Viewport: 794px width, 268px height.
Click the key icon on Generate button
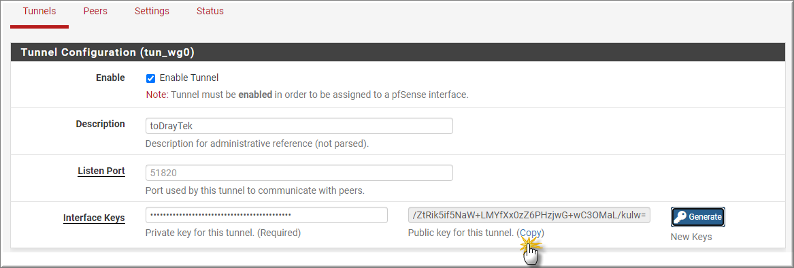pyautogui.click(x=681, y=217)
